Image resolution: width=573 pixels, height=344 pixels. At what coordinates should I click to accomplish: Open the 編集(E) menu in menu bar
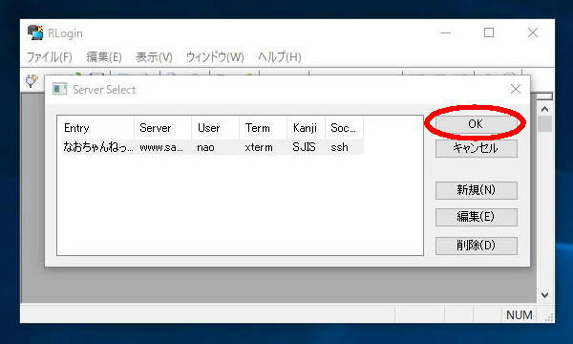click(x=104, y=57)
